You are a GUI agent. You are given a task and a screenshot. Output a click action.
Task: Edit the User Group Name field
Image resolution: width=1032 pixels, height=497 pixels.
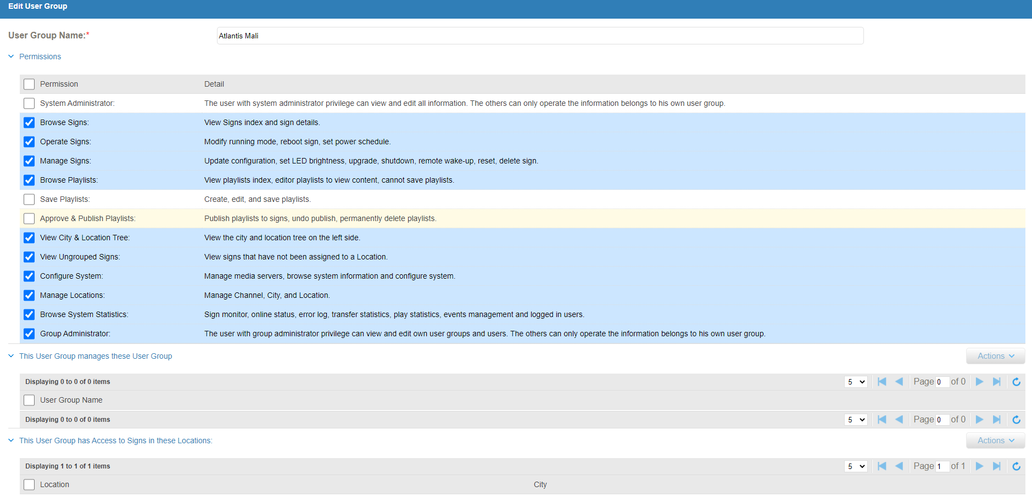[x=540, y=36]
